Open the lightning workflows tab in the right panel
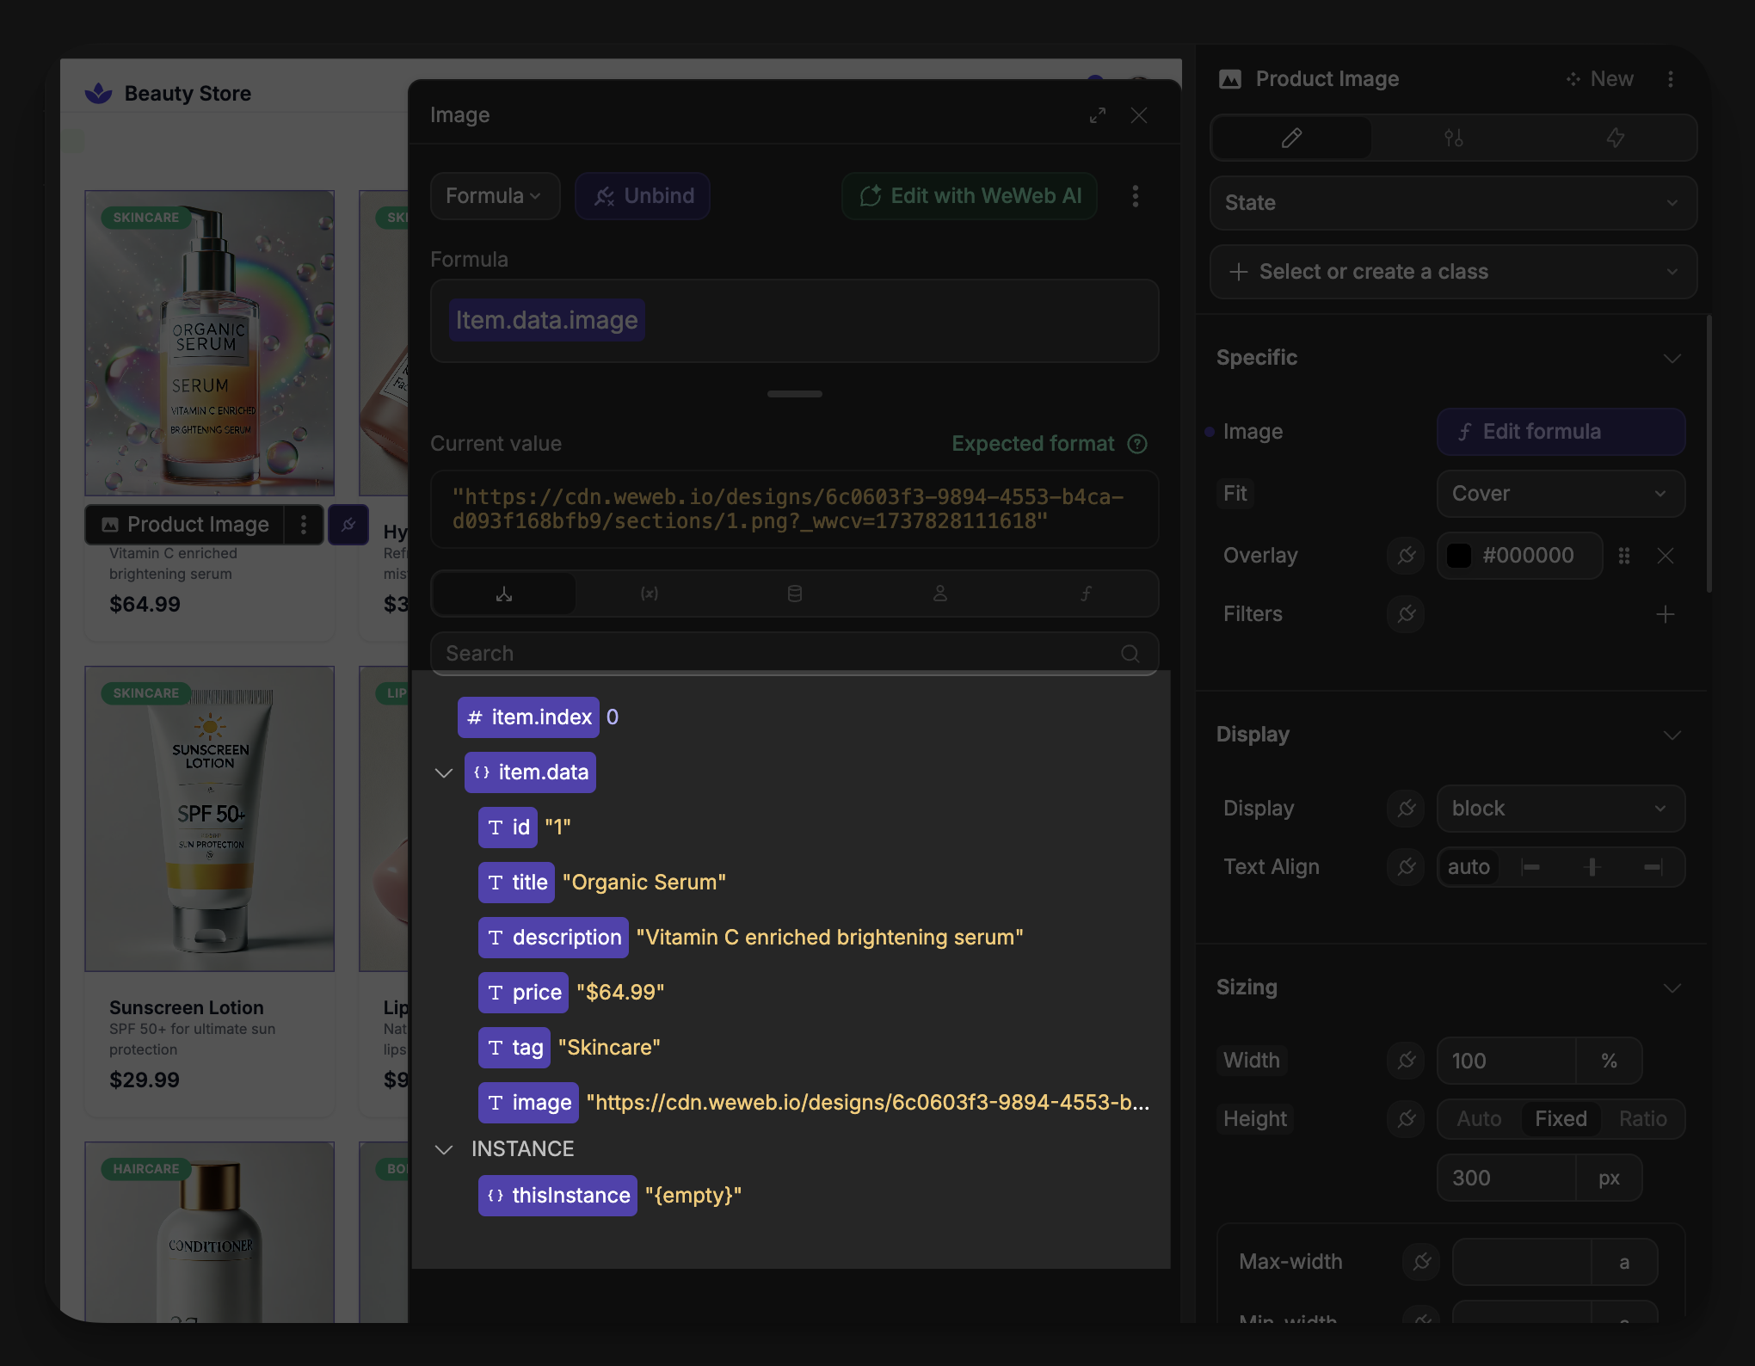The width and height of the screenshot is (1755, 1366). 1615,138
